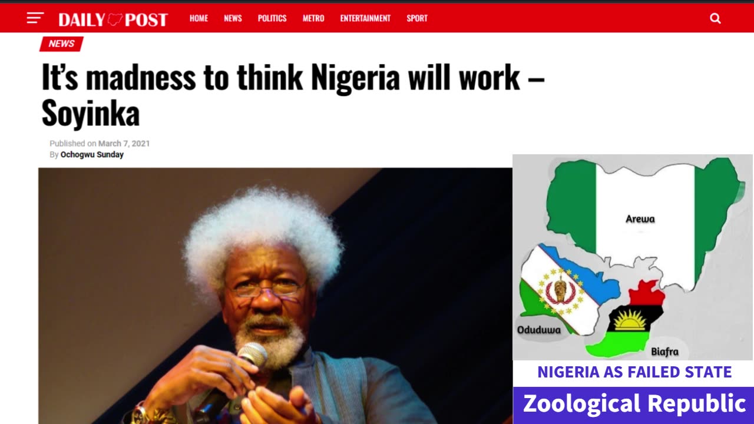Click the Soyinka article headline
This screenshot has width=754, height=424.
(x=293, y=94)
